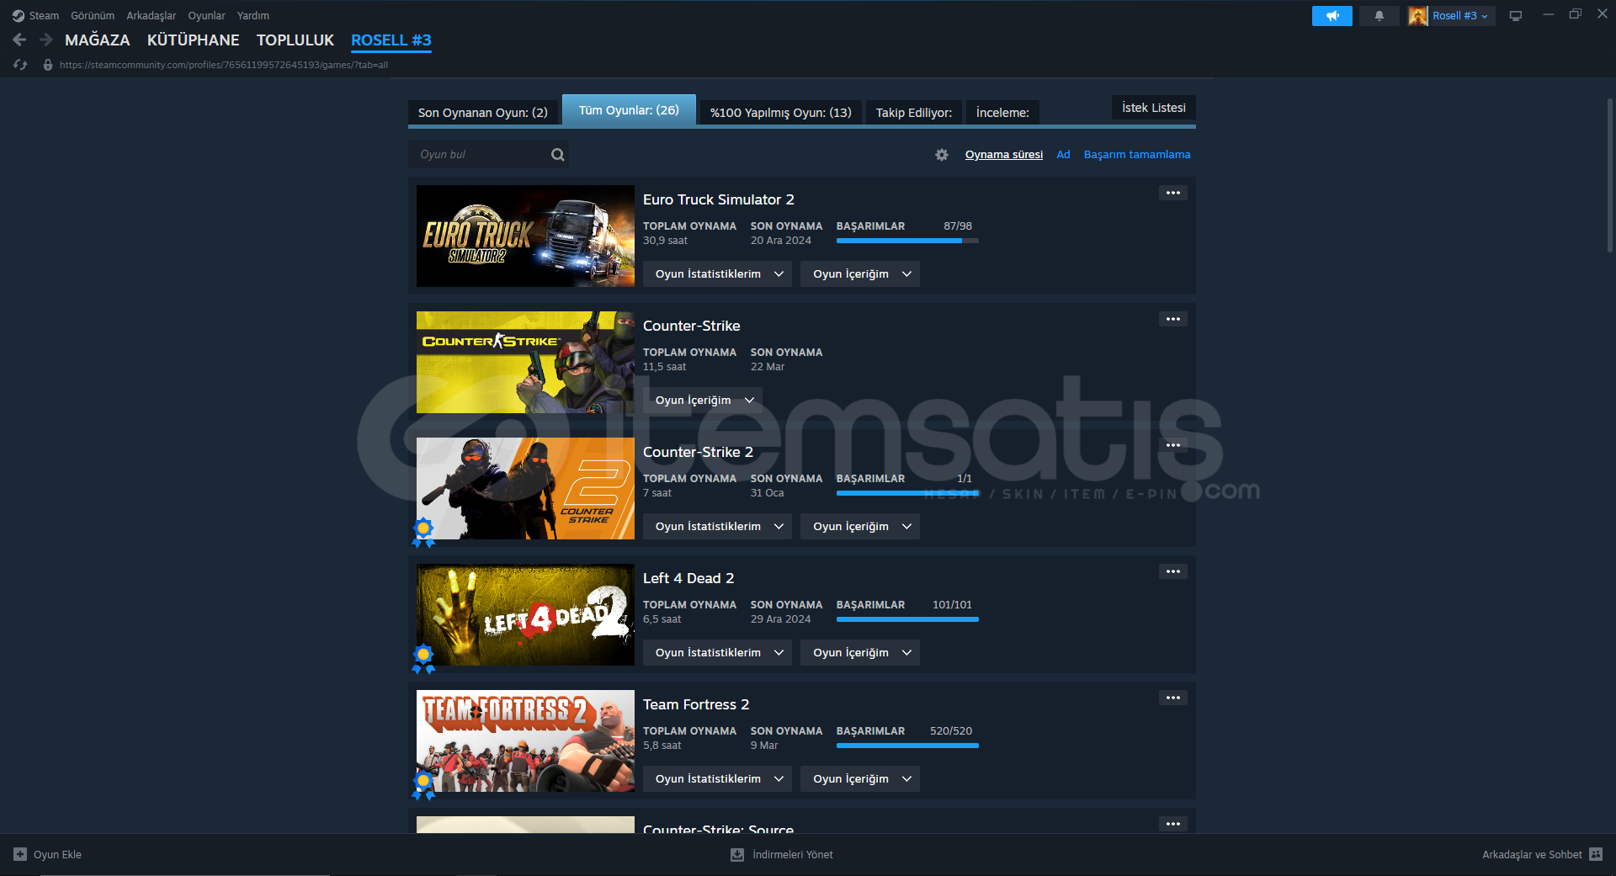Click the Rosell #3 profile avatar
Viewport: 1616px width, 876px height.
tap(1418, 16)
